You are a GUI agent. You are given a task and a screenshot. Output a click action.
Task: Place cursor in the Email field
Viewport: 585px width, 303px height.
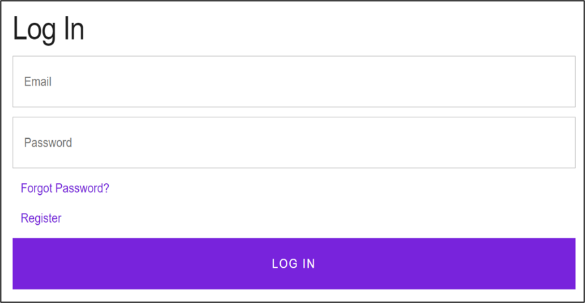pos(293,81)
